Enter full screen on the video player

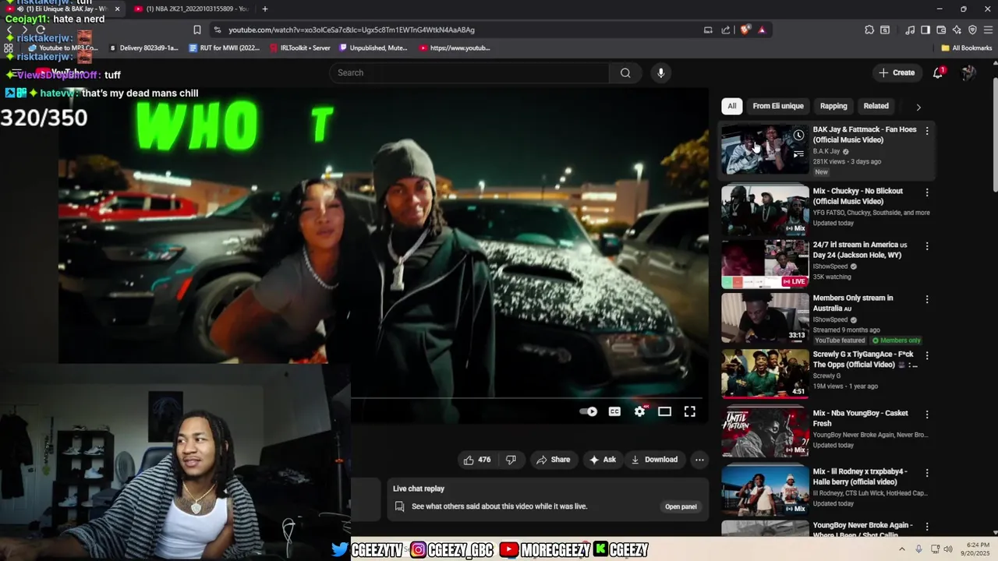690,411
